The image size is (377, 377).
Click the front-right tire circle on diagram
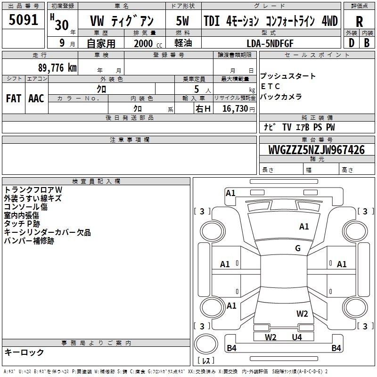tap(355, 231)
